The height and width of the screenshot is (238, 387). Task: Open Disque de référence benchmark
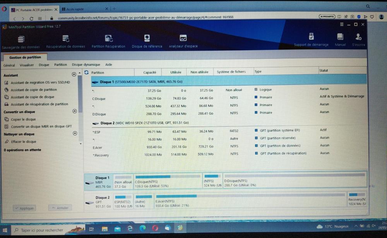coord(147,41)
